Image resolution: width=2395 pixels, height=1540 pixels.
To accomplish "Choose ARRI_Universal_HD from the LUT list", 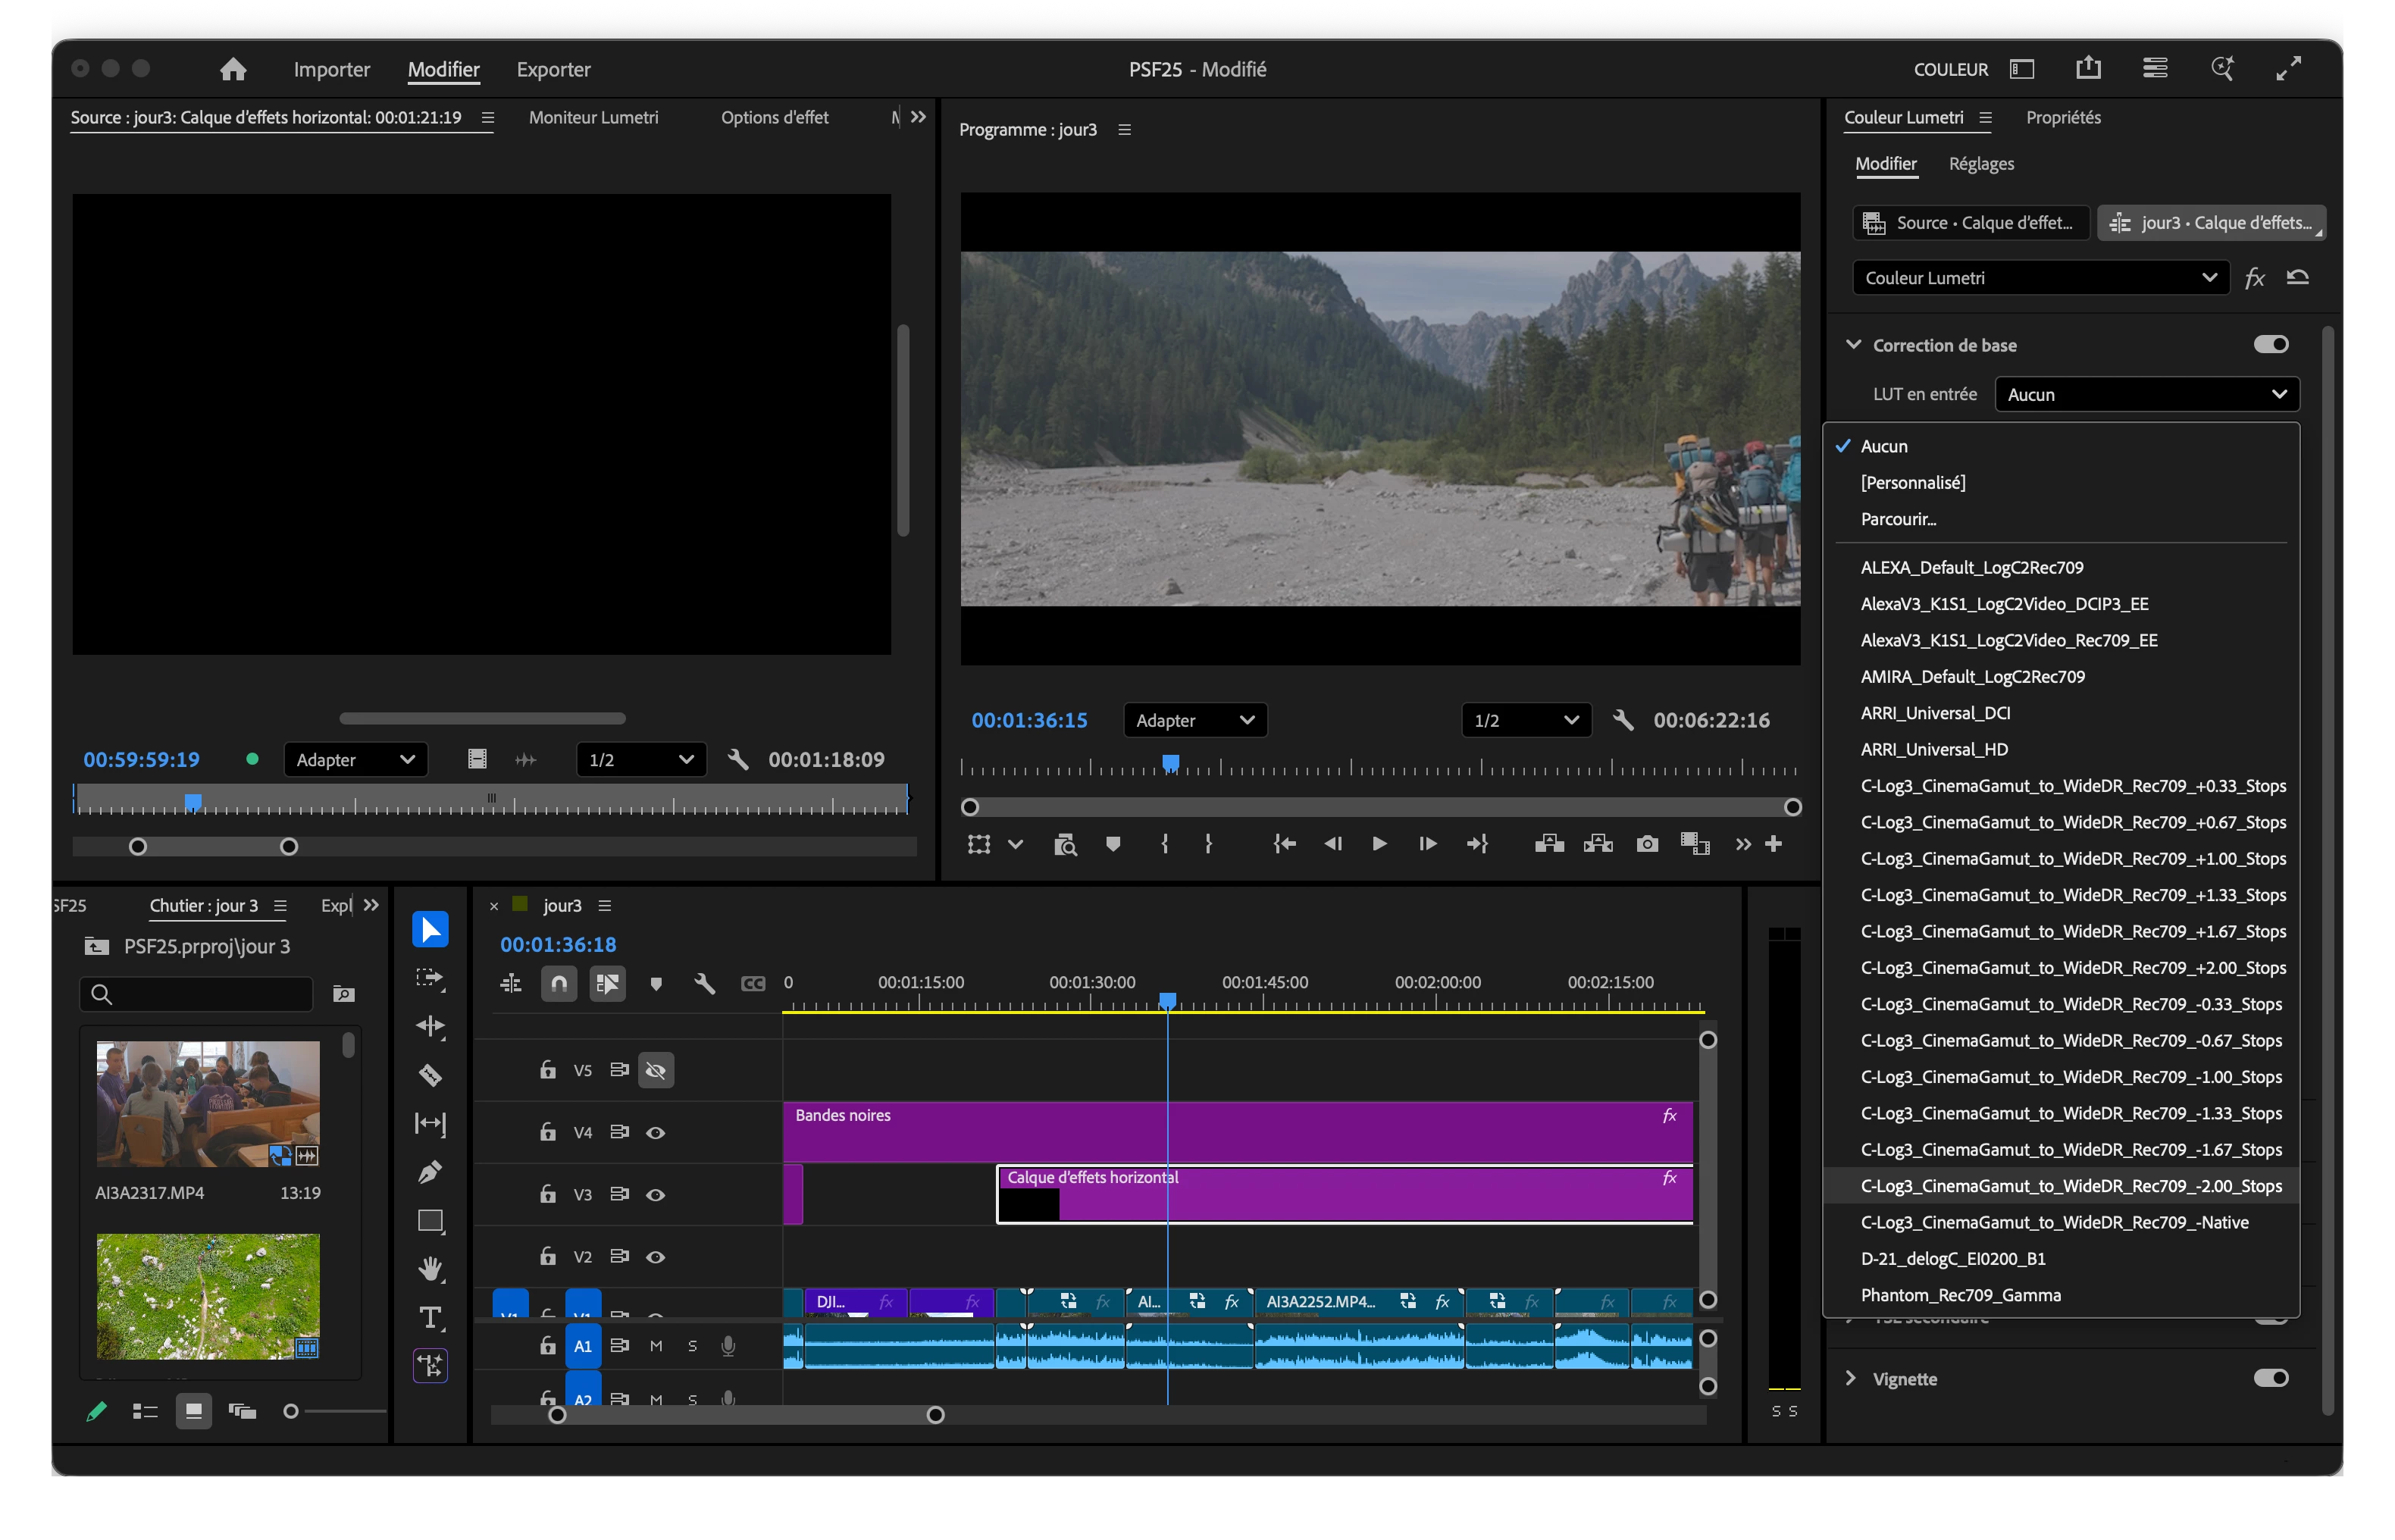I will [x=1934, y=749].
